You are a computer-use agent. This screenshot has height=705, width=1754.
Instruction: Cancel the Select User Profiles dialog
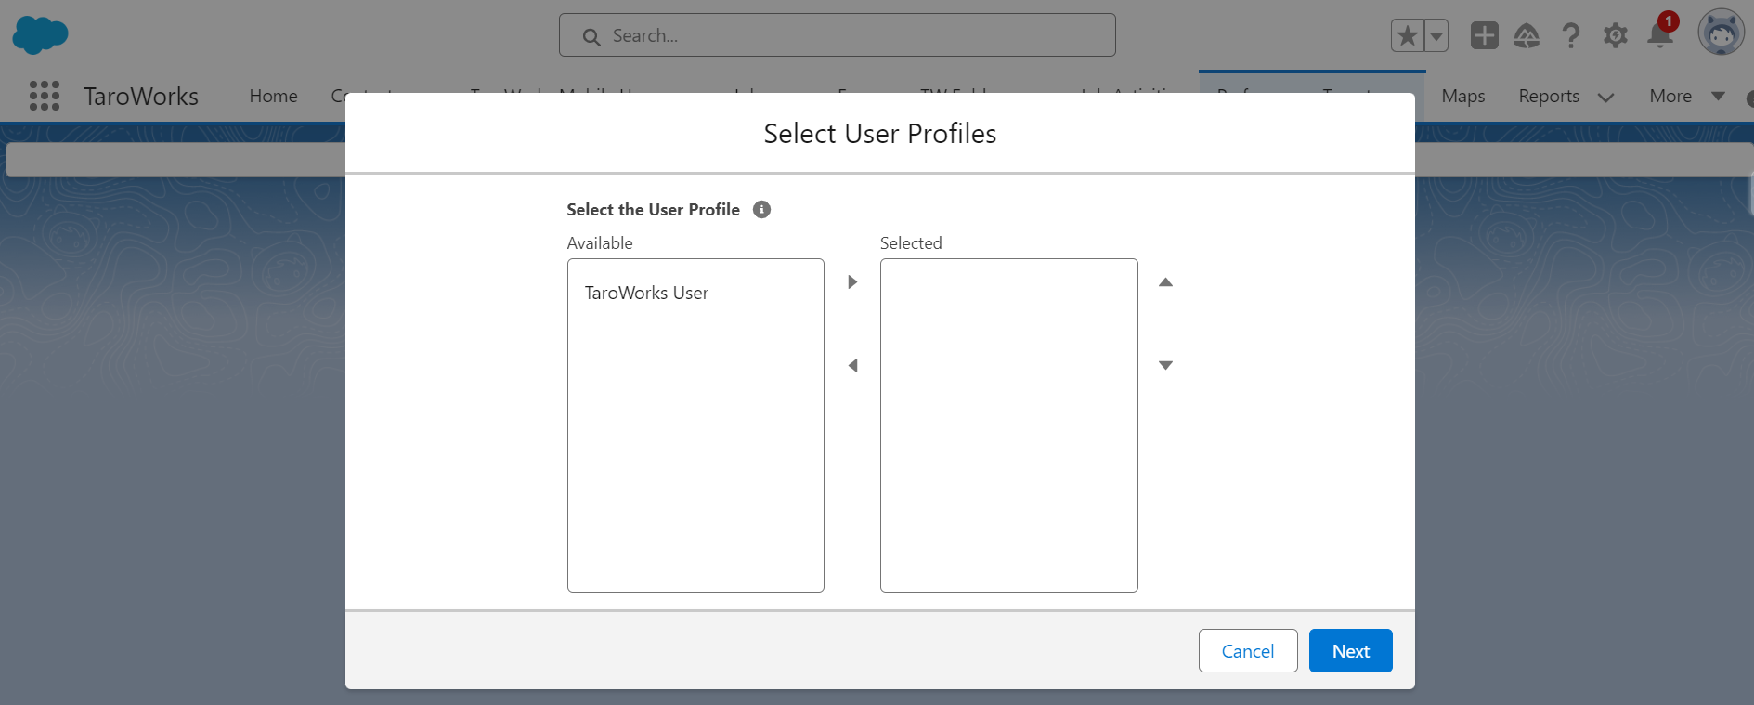1247,651
